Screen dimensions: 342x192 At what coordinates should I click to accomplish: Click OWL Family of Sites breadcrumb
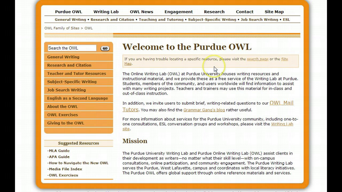click(62, 28)
